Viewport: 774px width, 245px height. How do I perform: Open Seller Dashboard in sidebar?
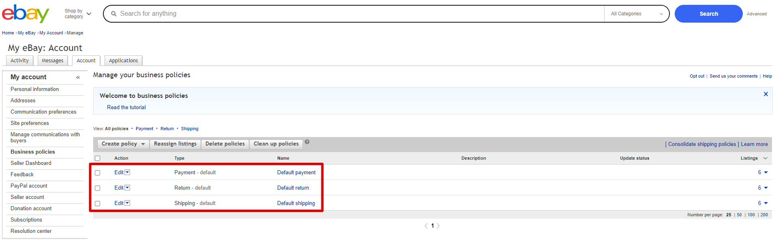[31, 163]
